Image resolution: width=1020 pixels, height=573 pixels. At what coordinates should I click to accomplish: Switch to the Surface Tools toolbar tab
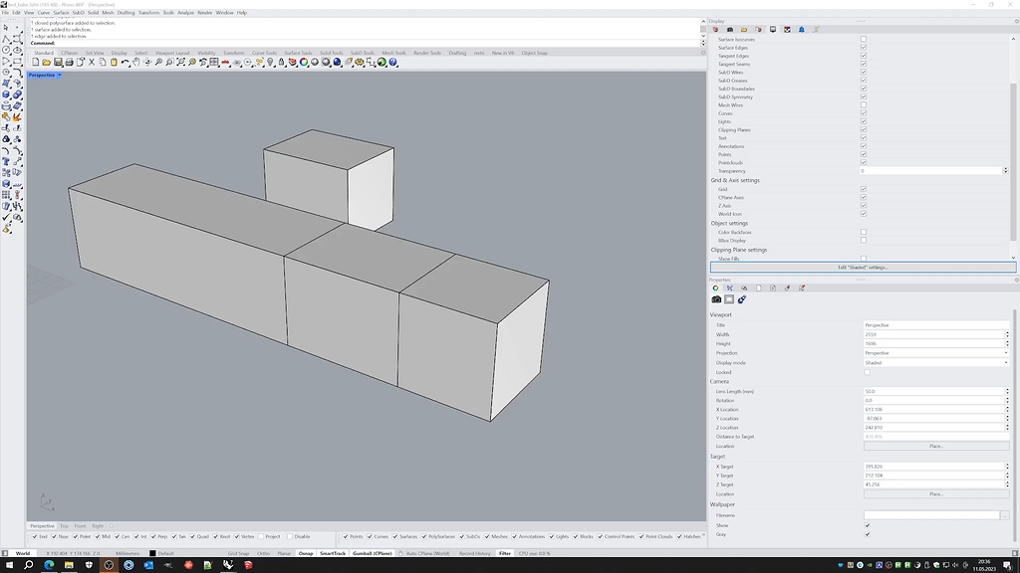[x=299, y=53]
